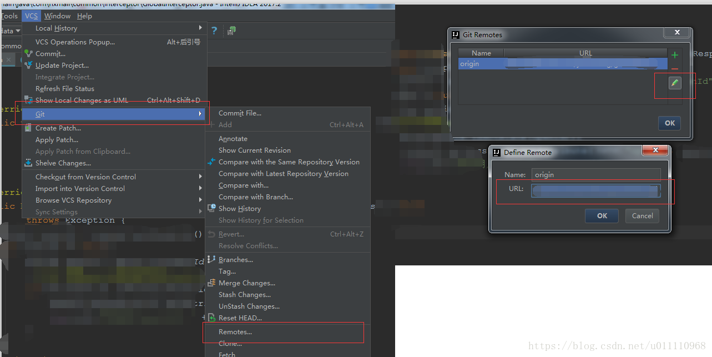
Task: Open the Git submenu in VCS menu
Action: (114, 114)
